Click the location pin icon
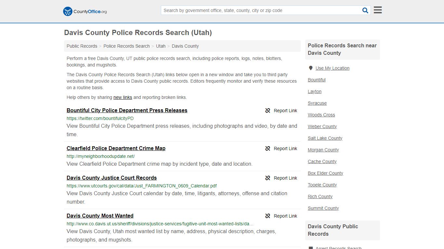The image size is (444, 249). (x=310, y=68)
